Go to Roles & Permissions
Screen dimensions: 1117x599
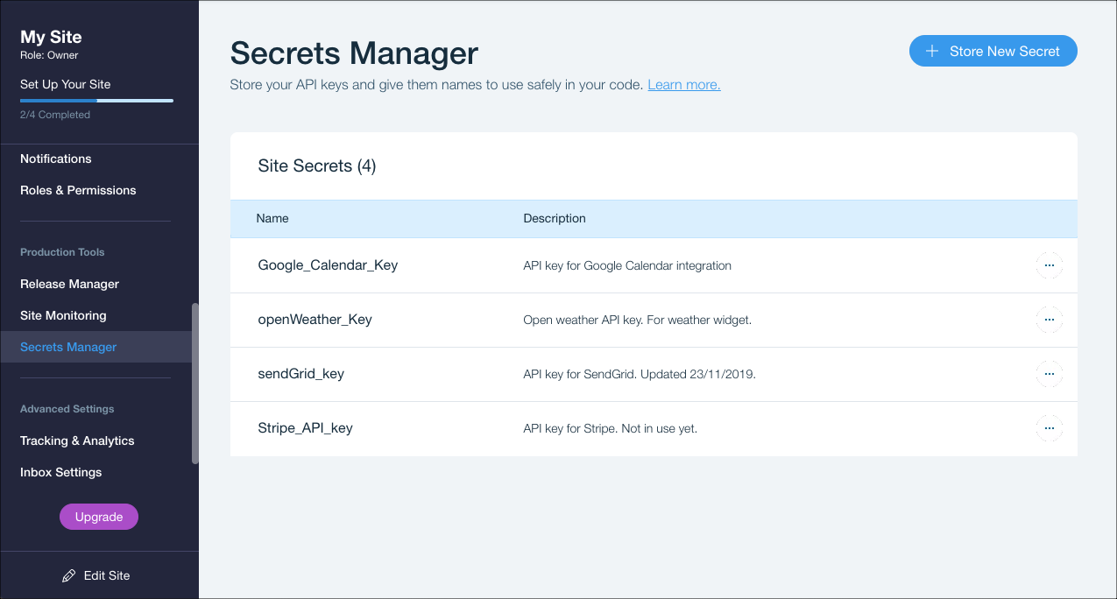[78, 190]
